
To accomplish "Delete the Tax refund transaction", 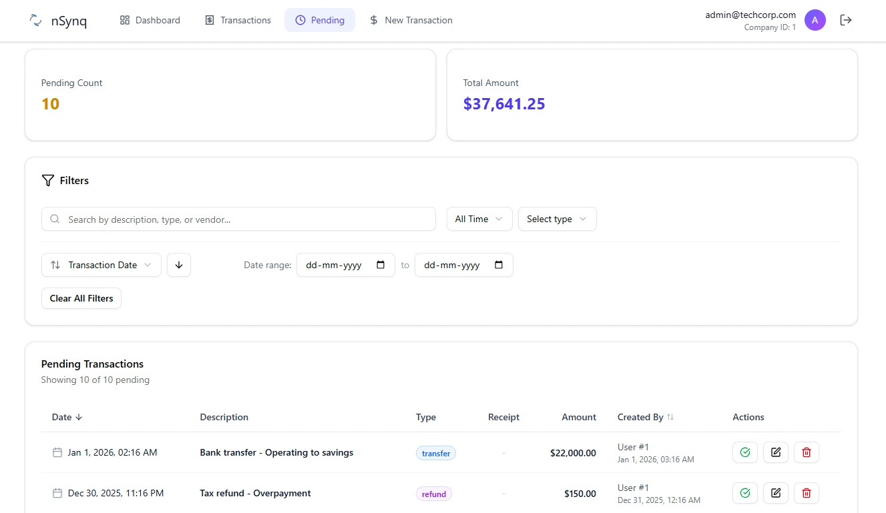I will point(806,493).
